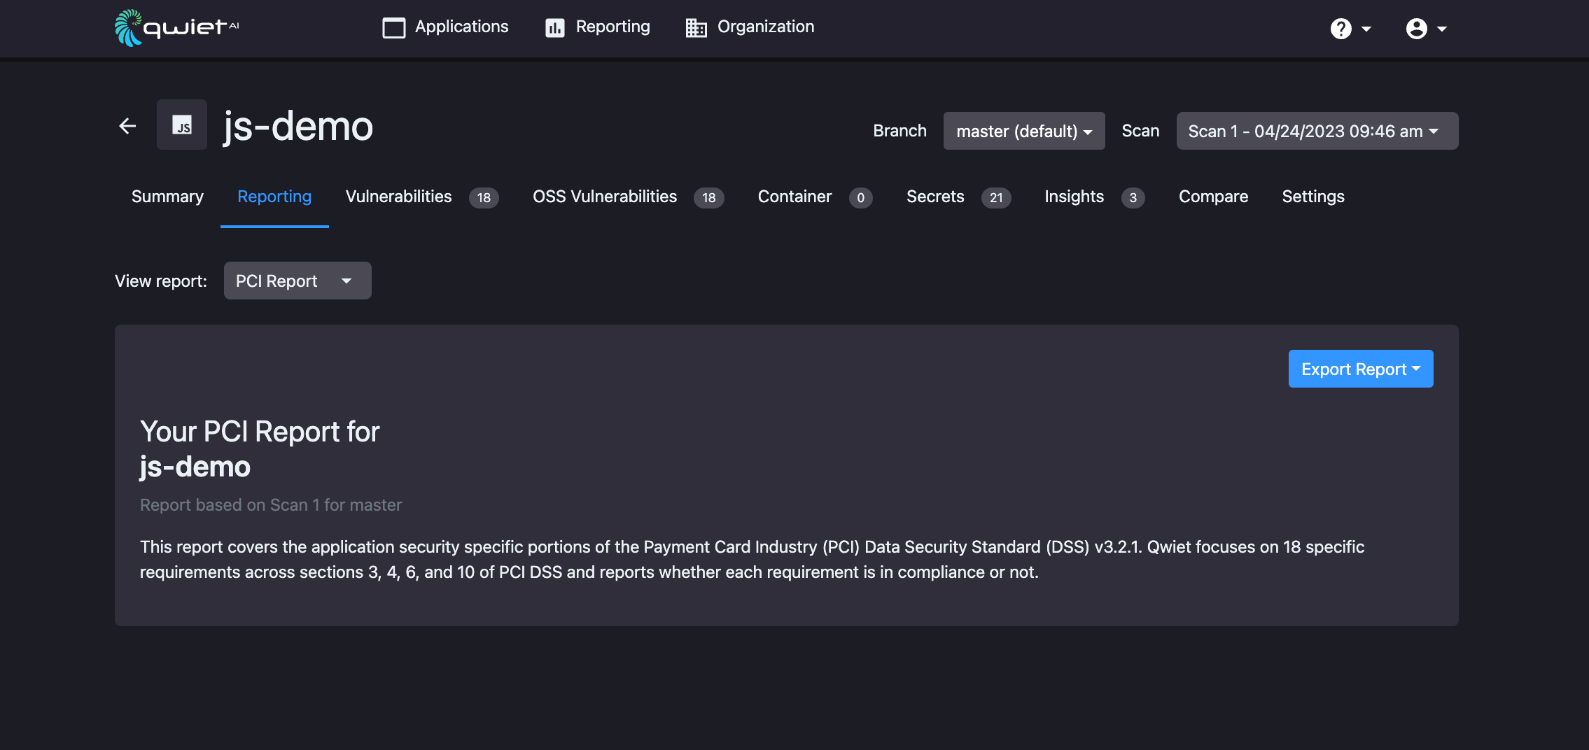The width and height of the screenshot is (1589, 750).
Task: Click the 'Your PCI Report for' heading
Action: point(260,432)
